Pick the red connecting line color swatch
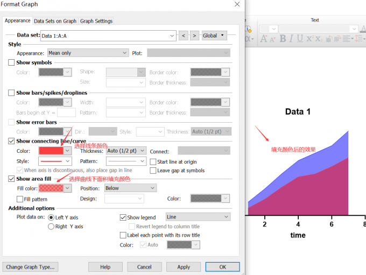The image size is (366, 275). pos(51,151)
